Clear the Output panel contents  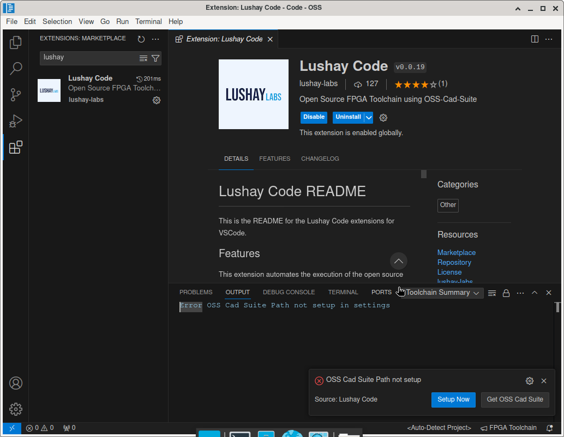[x=491, y=293]
